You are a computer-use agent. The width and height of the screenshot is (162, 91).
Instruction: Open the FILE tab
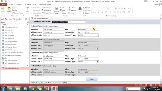click(x=3, y=5)
